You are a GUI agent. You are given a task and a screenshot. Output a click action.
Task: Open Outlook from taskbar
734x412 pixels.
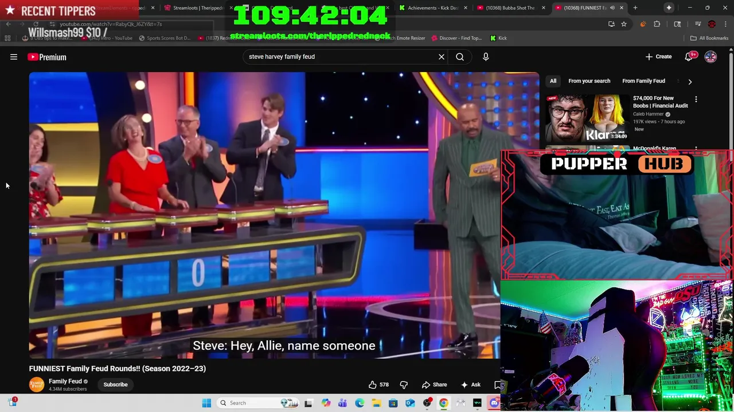410,403
